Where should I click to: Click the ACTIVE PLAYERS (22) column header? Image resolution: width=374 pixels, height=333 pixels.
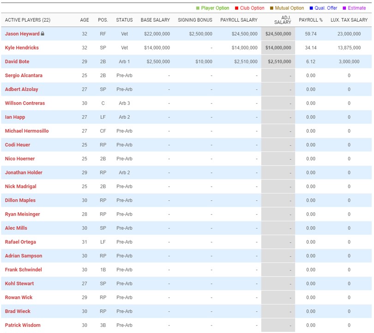28,20
